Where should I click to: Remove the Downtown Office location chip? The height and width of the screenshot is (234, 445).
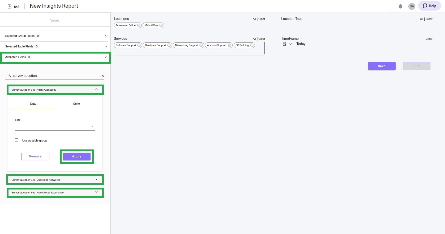pos(139,25)
